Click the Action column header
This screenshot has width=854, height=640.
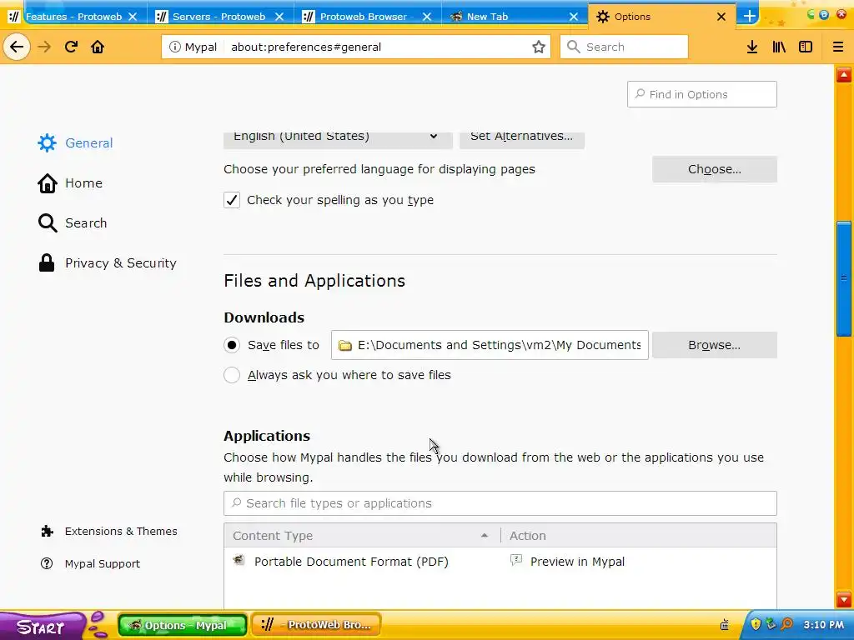638,536
